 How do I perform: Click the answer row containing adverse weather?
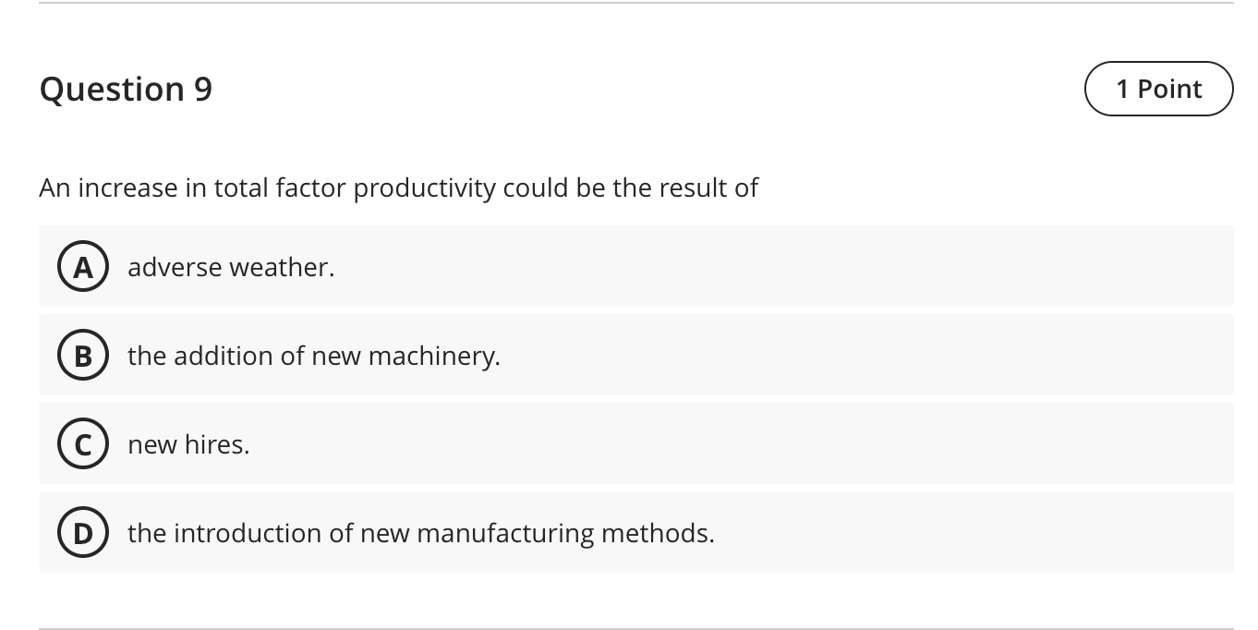[x=635, y=267]
